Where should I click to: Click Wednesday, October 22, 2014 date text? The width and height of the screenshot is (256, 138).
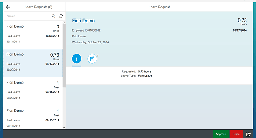click(x=90, y=42)
